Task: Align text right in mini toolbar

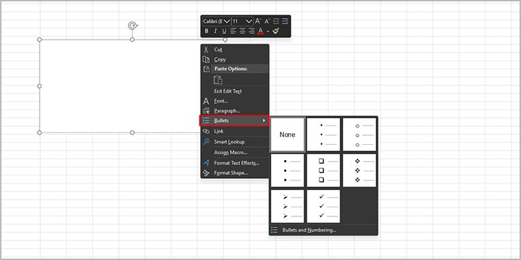Action: (x=251, y=31)
